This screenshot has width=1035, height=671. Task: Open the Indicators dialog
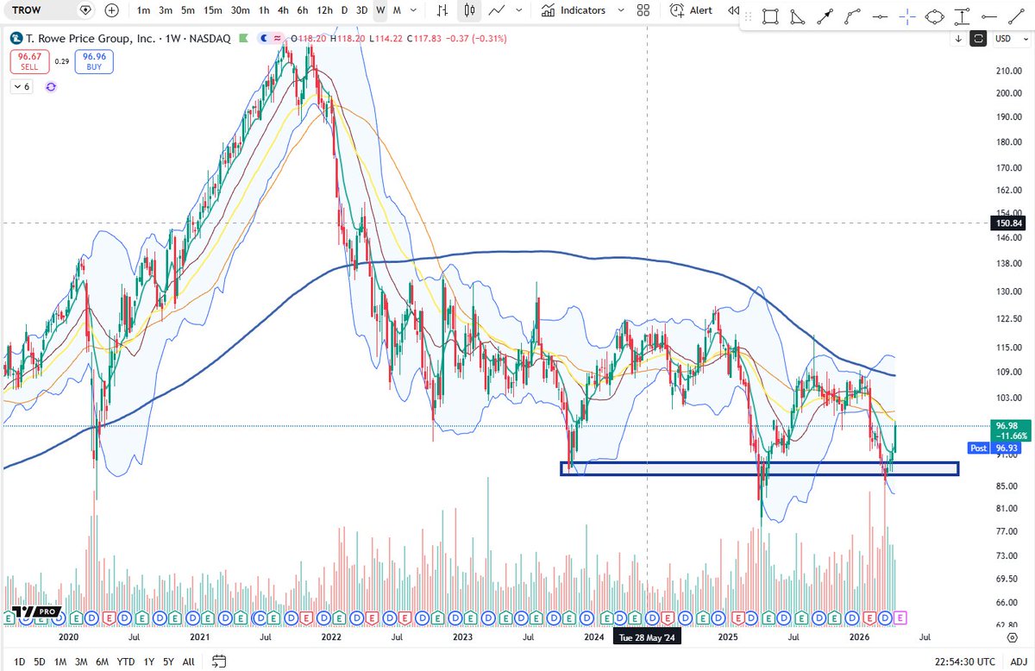click(x=574, y=10)
